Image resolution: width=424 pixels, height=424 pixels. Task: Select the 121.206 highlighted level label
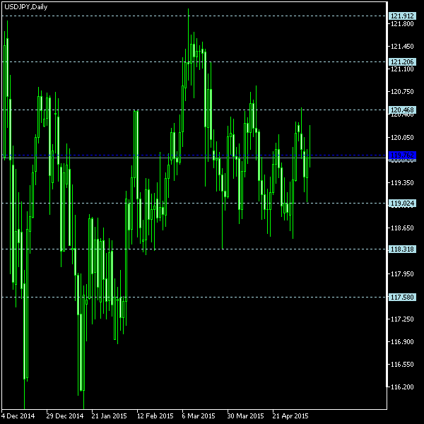click(x=402, y=62)
